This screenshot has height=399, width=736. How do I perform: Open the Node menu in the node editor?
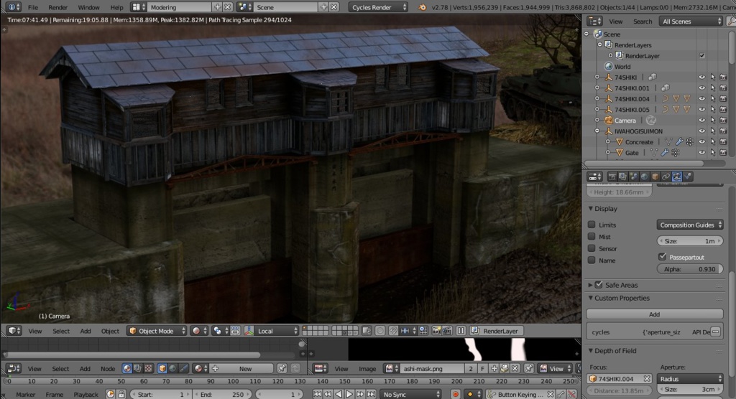tap(108, 369)
